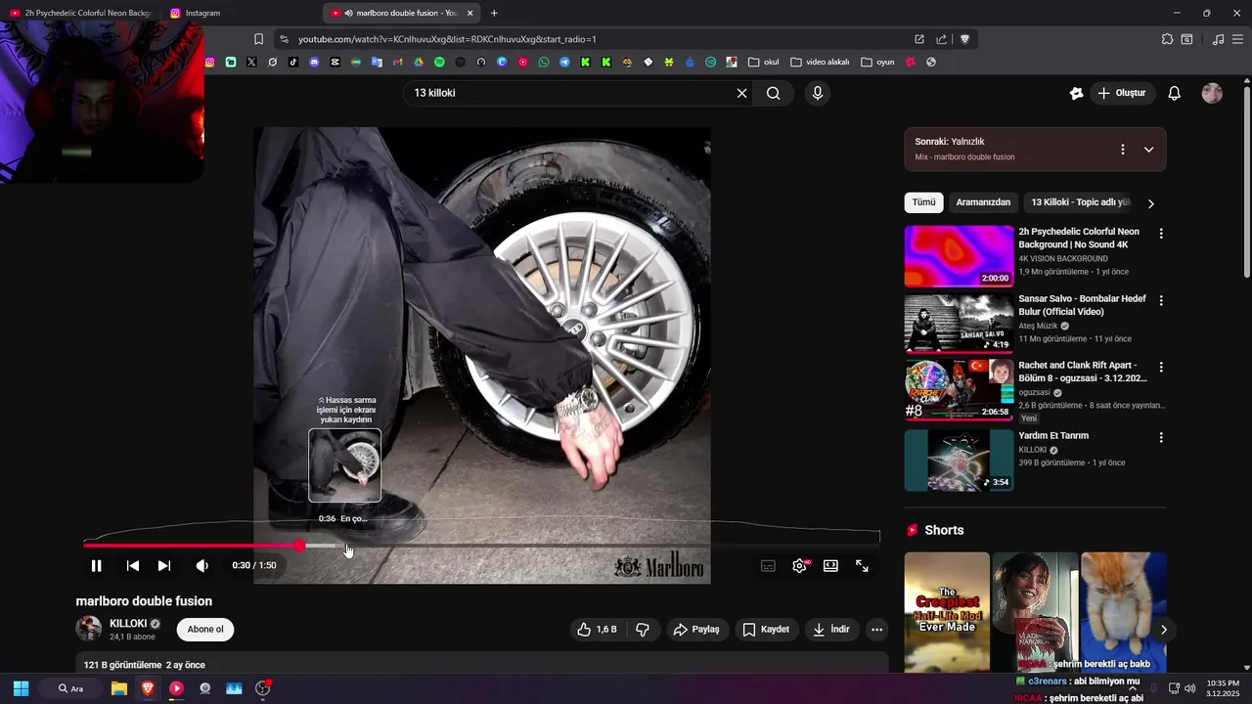Viewport: 1252px width, 704px height.
Task: Click the search magnifier button
Action: point(774,93)
